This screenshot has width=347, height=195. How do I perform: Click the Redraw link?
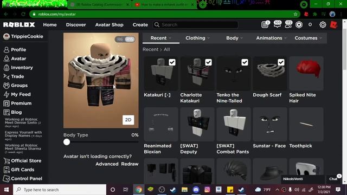pyautogui.click(x=130, y=164)
